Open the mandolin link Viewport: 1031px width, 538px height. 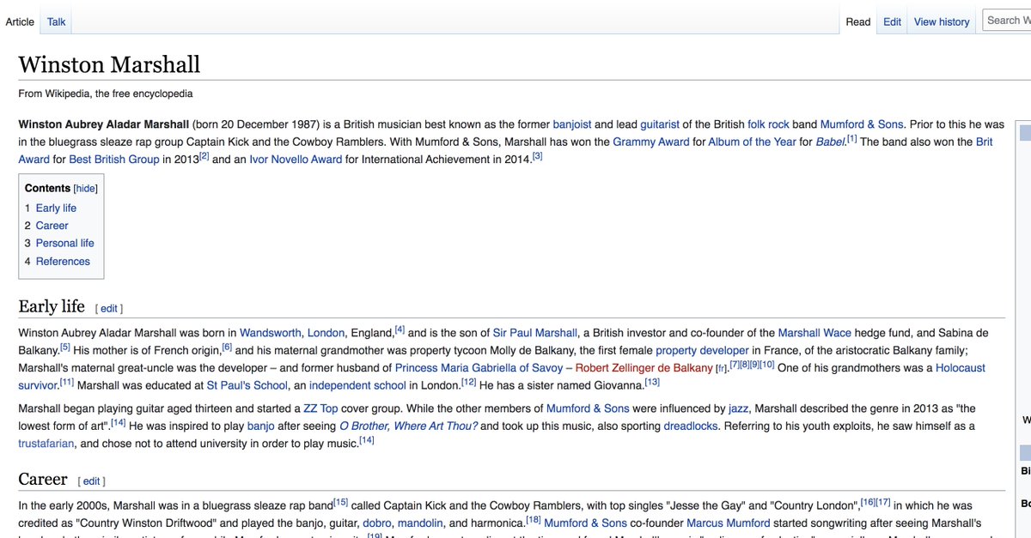419,523
